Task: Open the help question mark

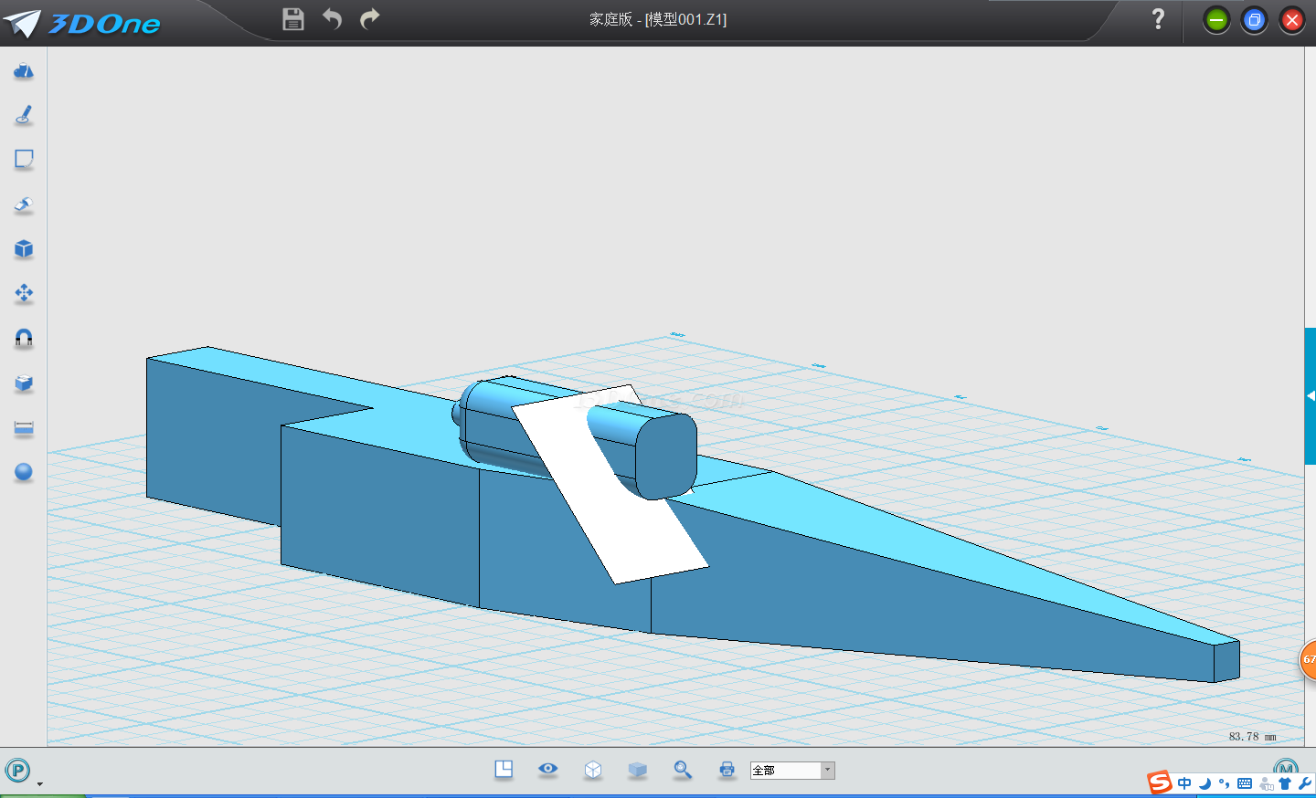Action: click(1158, 19)
